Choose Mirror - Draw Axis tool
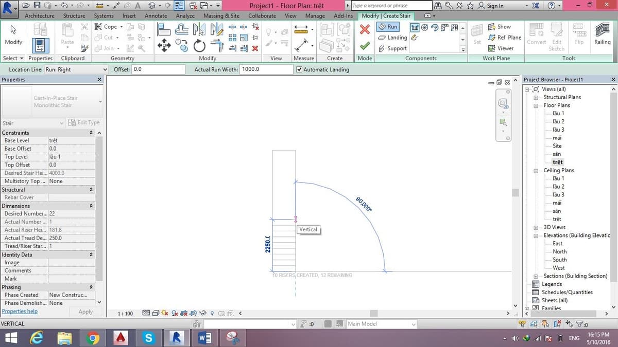The image size is (618, 347). click(217, 30)
